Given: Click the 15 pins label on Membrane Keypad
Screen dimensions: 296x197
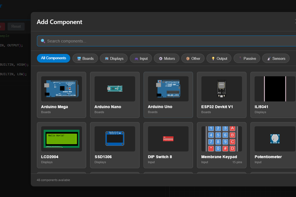Looking at the screenshot, I should [x=237, y=162].
